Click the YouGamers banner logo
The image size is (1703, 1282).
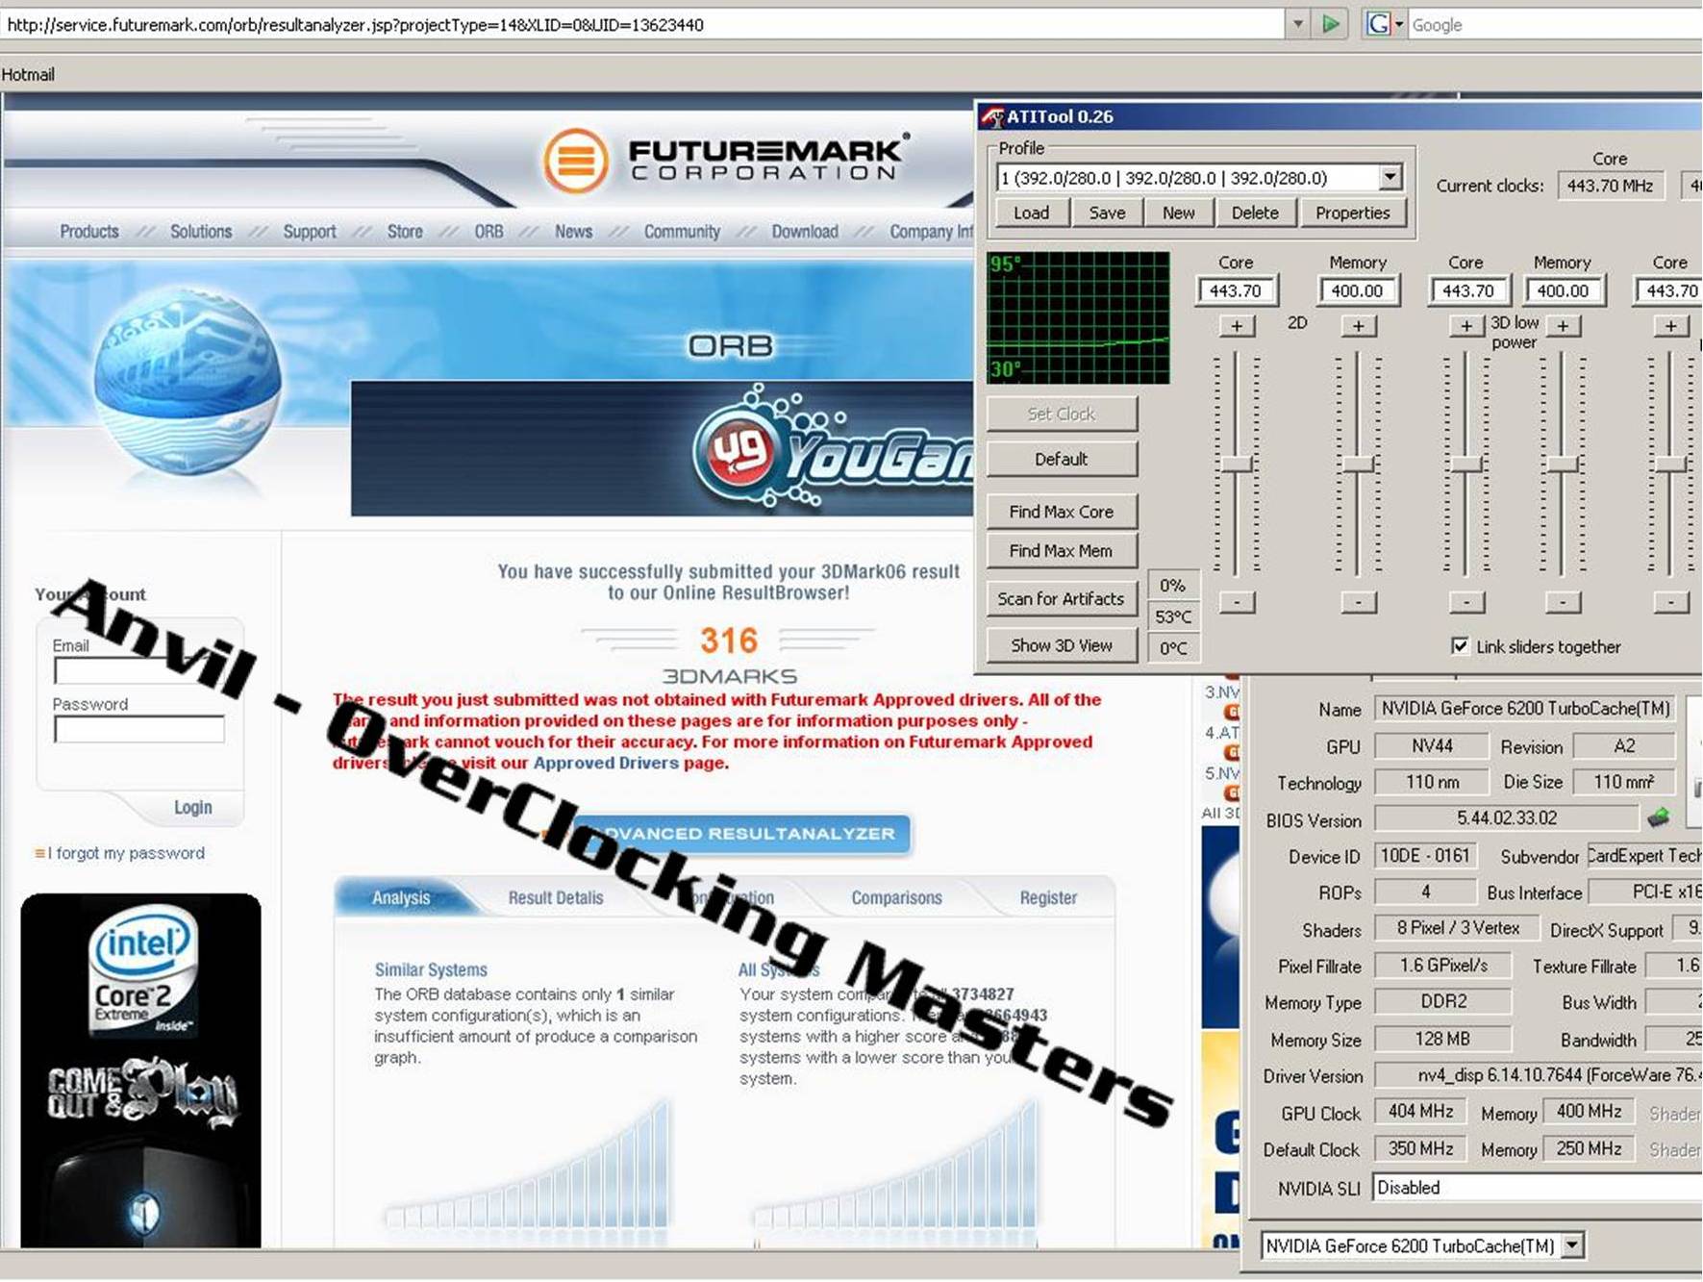click(x=832, y=450)
